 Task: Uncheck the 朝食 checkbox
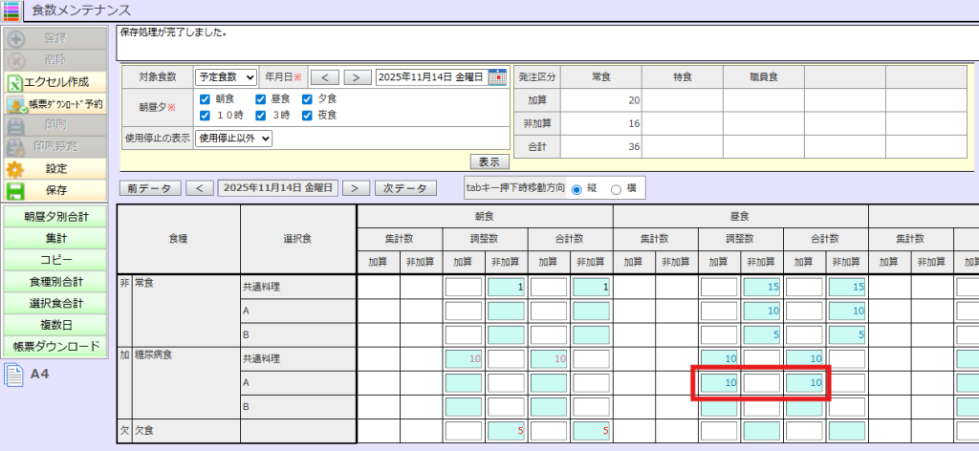pos(205,98)
